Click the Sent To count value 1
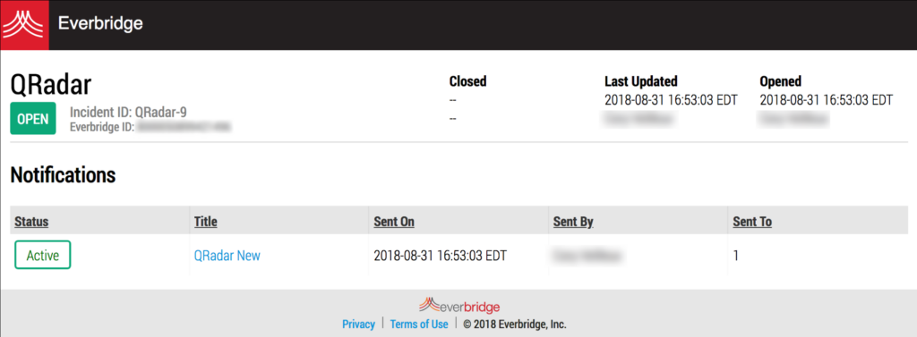 [x=736, y=256]
